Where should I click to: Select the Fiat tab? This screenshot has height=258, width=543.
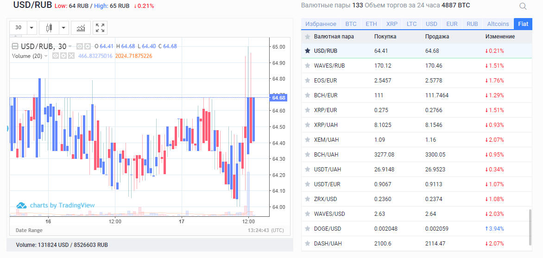(x=523, y=24)
